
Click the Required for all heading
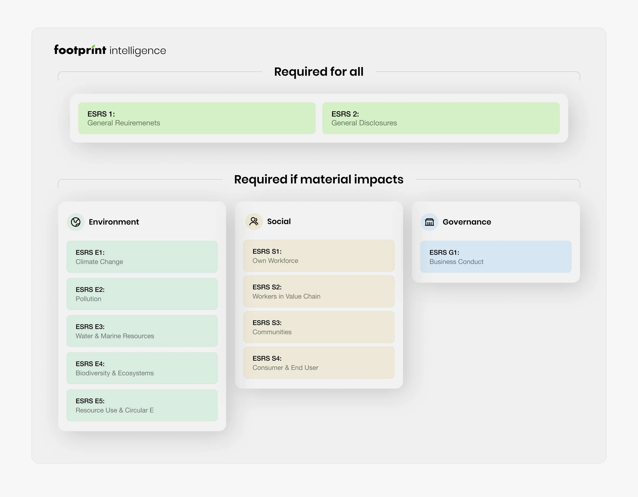[x=319, y=72]
